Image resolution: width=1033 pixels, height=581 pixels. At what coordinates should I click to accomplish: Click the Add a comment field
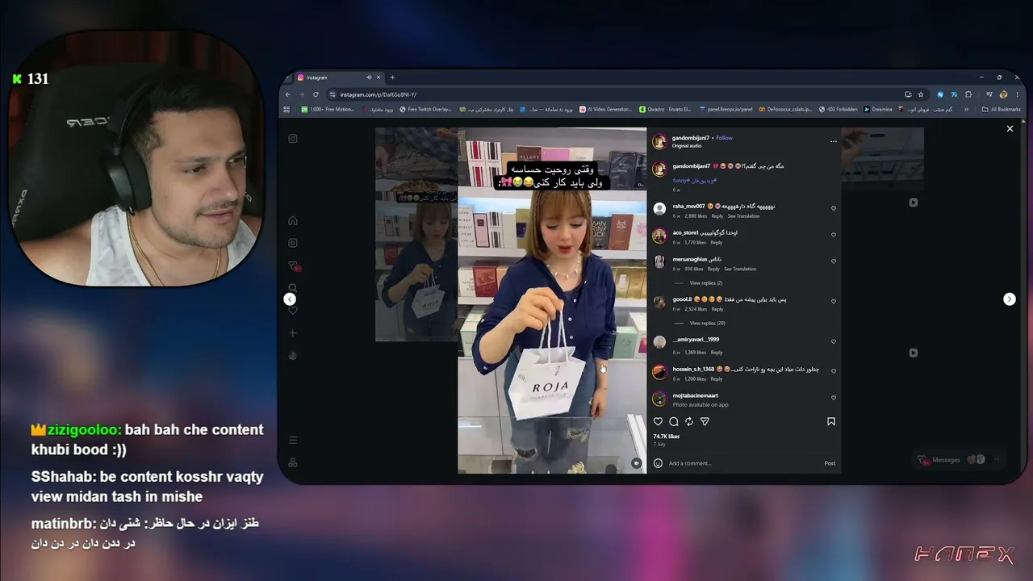click(x=742, y=463)
